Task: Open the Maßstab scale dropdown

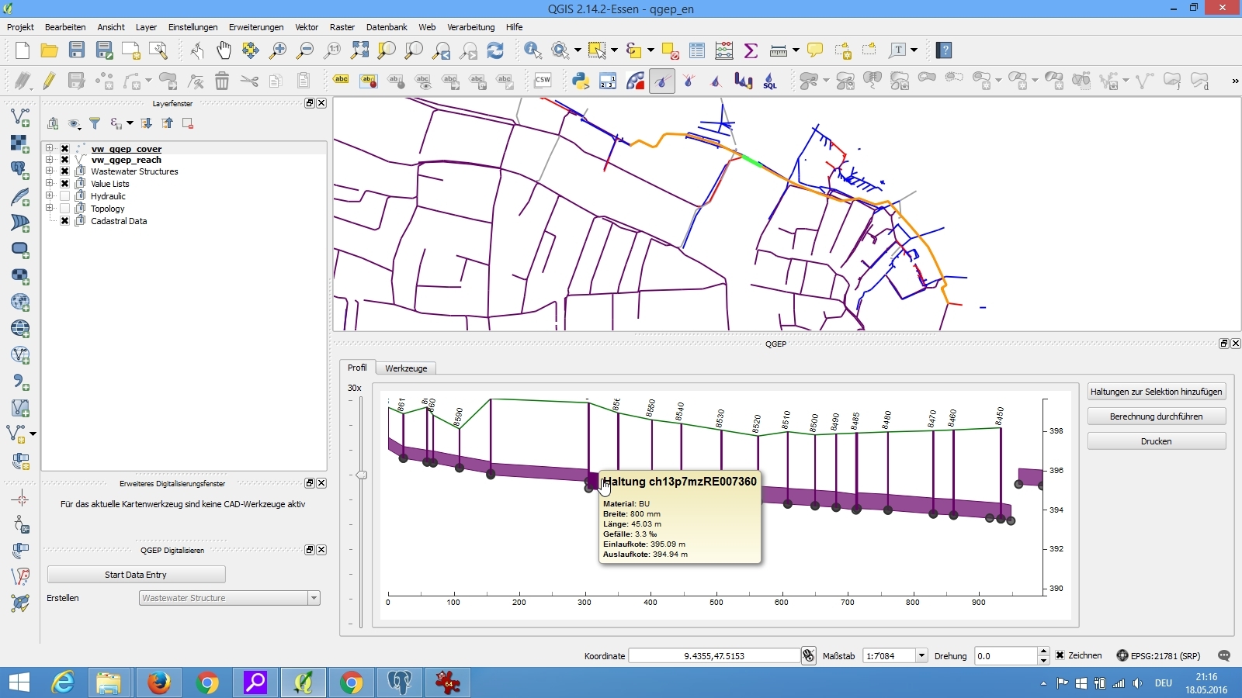Action: tap(921, 656)
